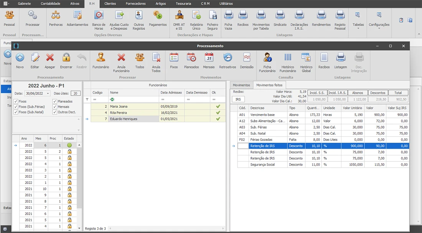The image size is (422, 233).
Task: Uncheck the Fixos checkbox
Action: pos(16,101)
